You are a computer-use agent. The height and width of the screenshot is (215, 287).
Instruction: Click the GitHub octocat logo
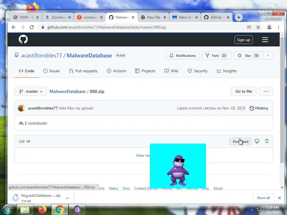click(23, 39)
